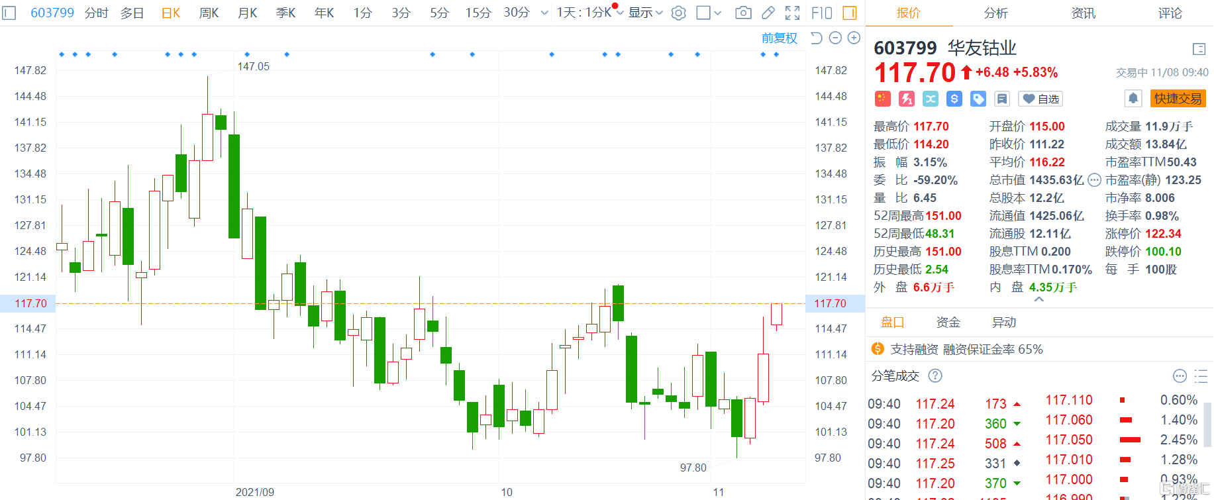Select the 1分 minute chart
This screenshot has width=1214, height=500.
click(363, 13)
